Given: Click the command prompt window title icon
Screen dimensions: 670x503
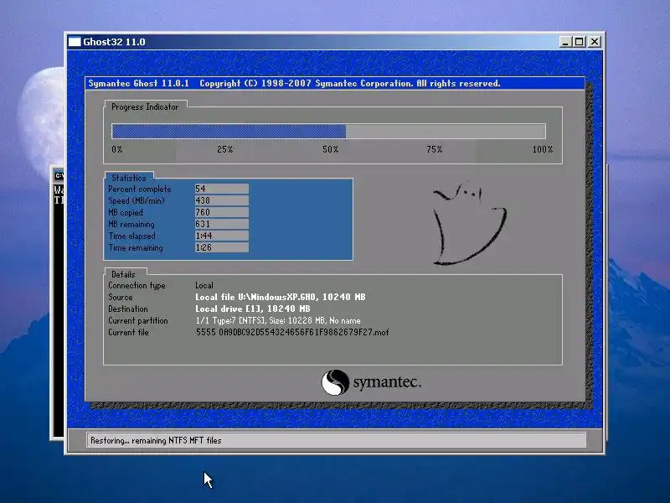Looking at the screenshot, I should (x=59, y=176).
